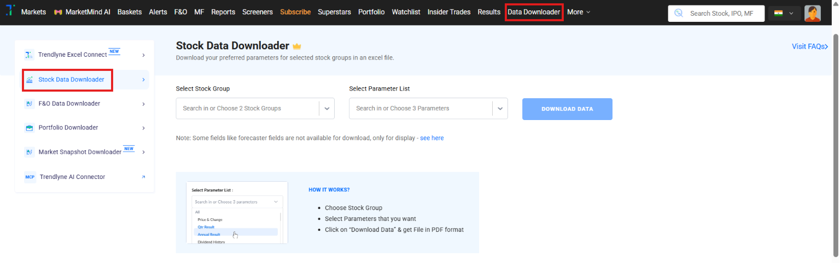This screenshot has height=263, width=840.
Task: Open F&O Data Downloader in the sidebar
Action: [x=85, y=104]
